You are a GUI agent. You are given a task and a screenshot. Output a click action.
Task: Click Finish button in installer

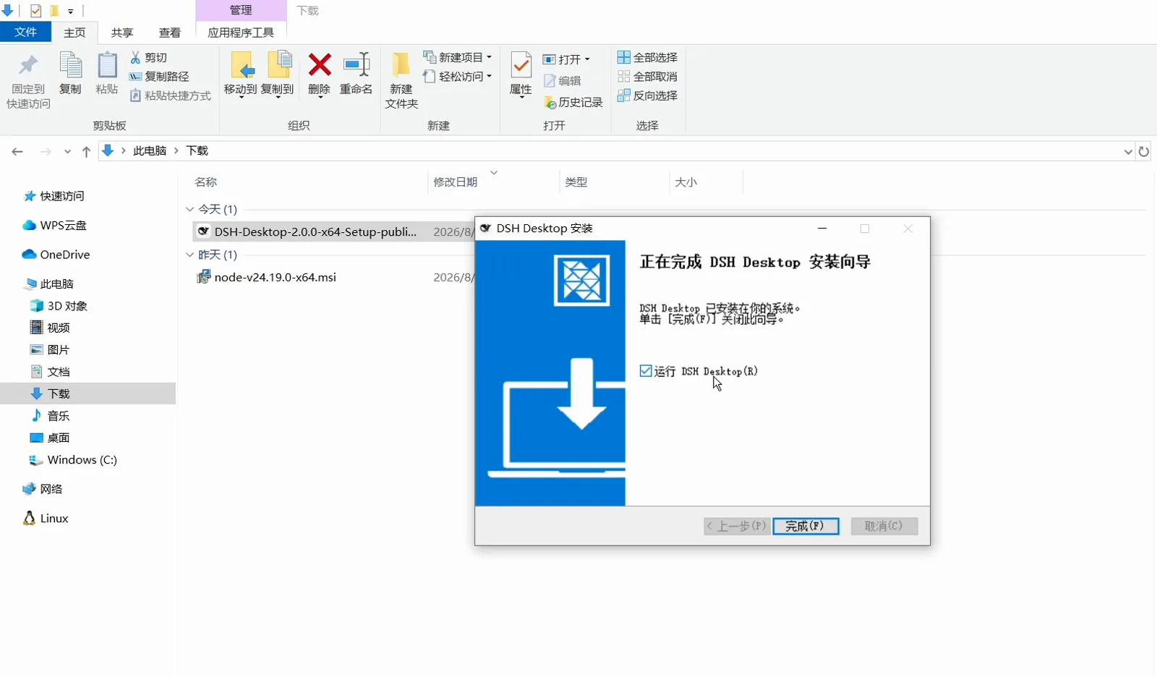click(806, 526)
